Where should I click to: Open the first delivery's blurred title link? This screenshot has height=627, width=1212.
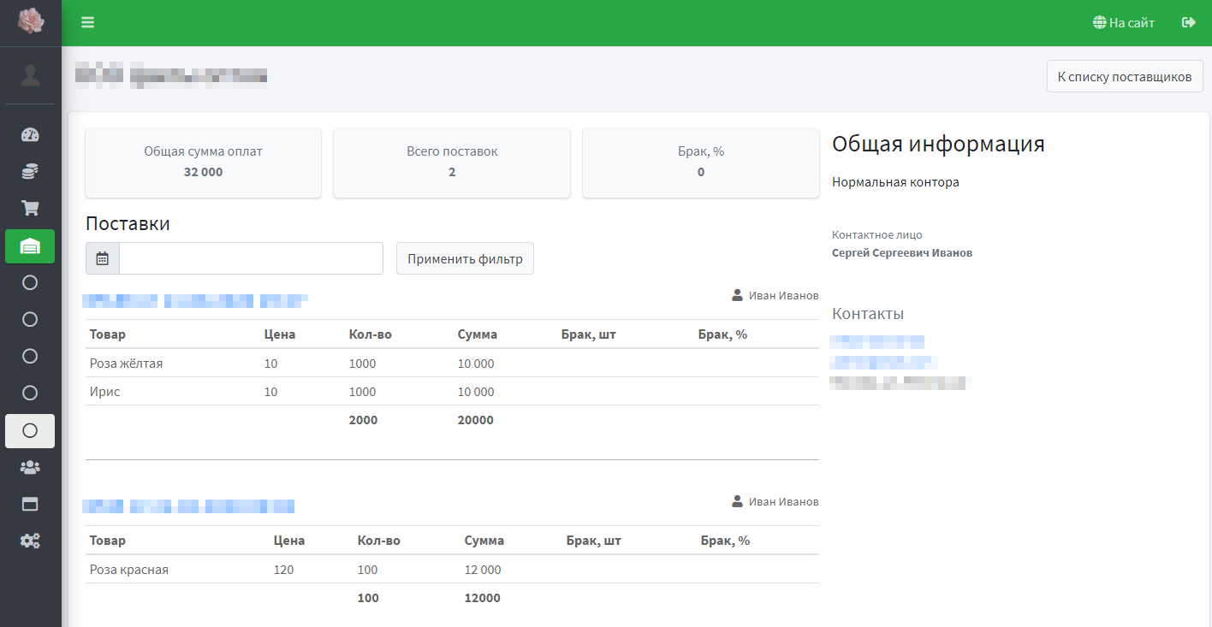coord(195,301)
